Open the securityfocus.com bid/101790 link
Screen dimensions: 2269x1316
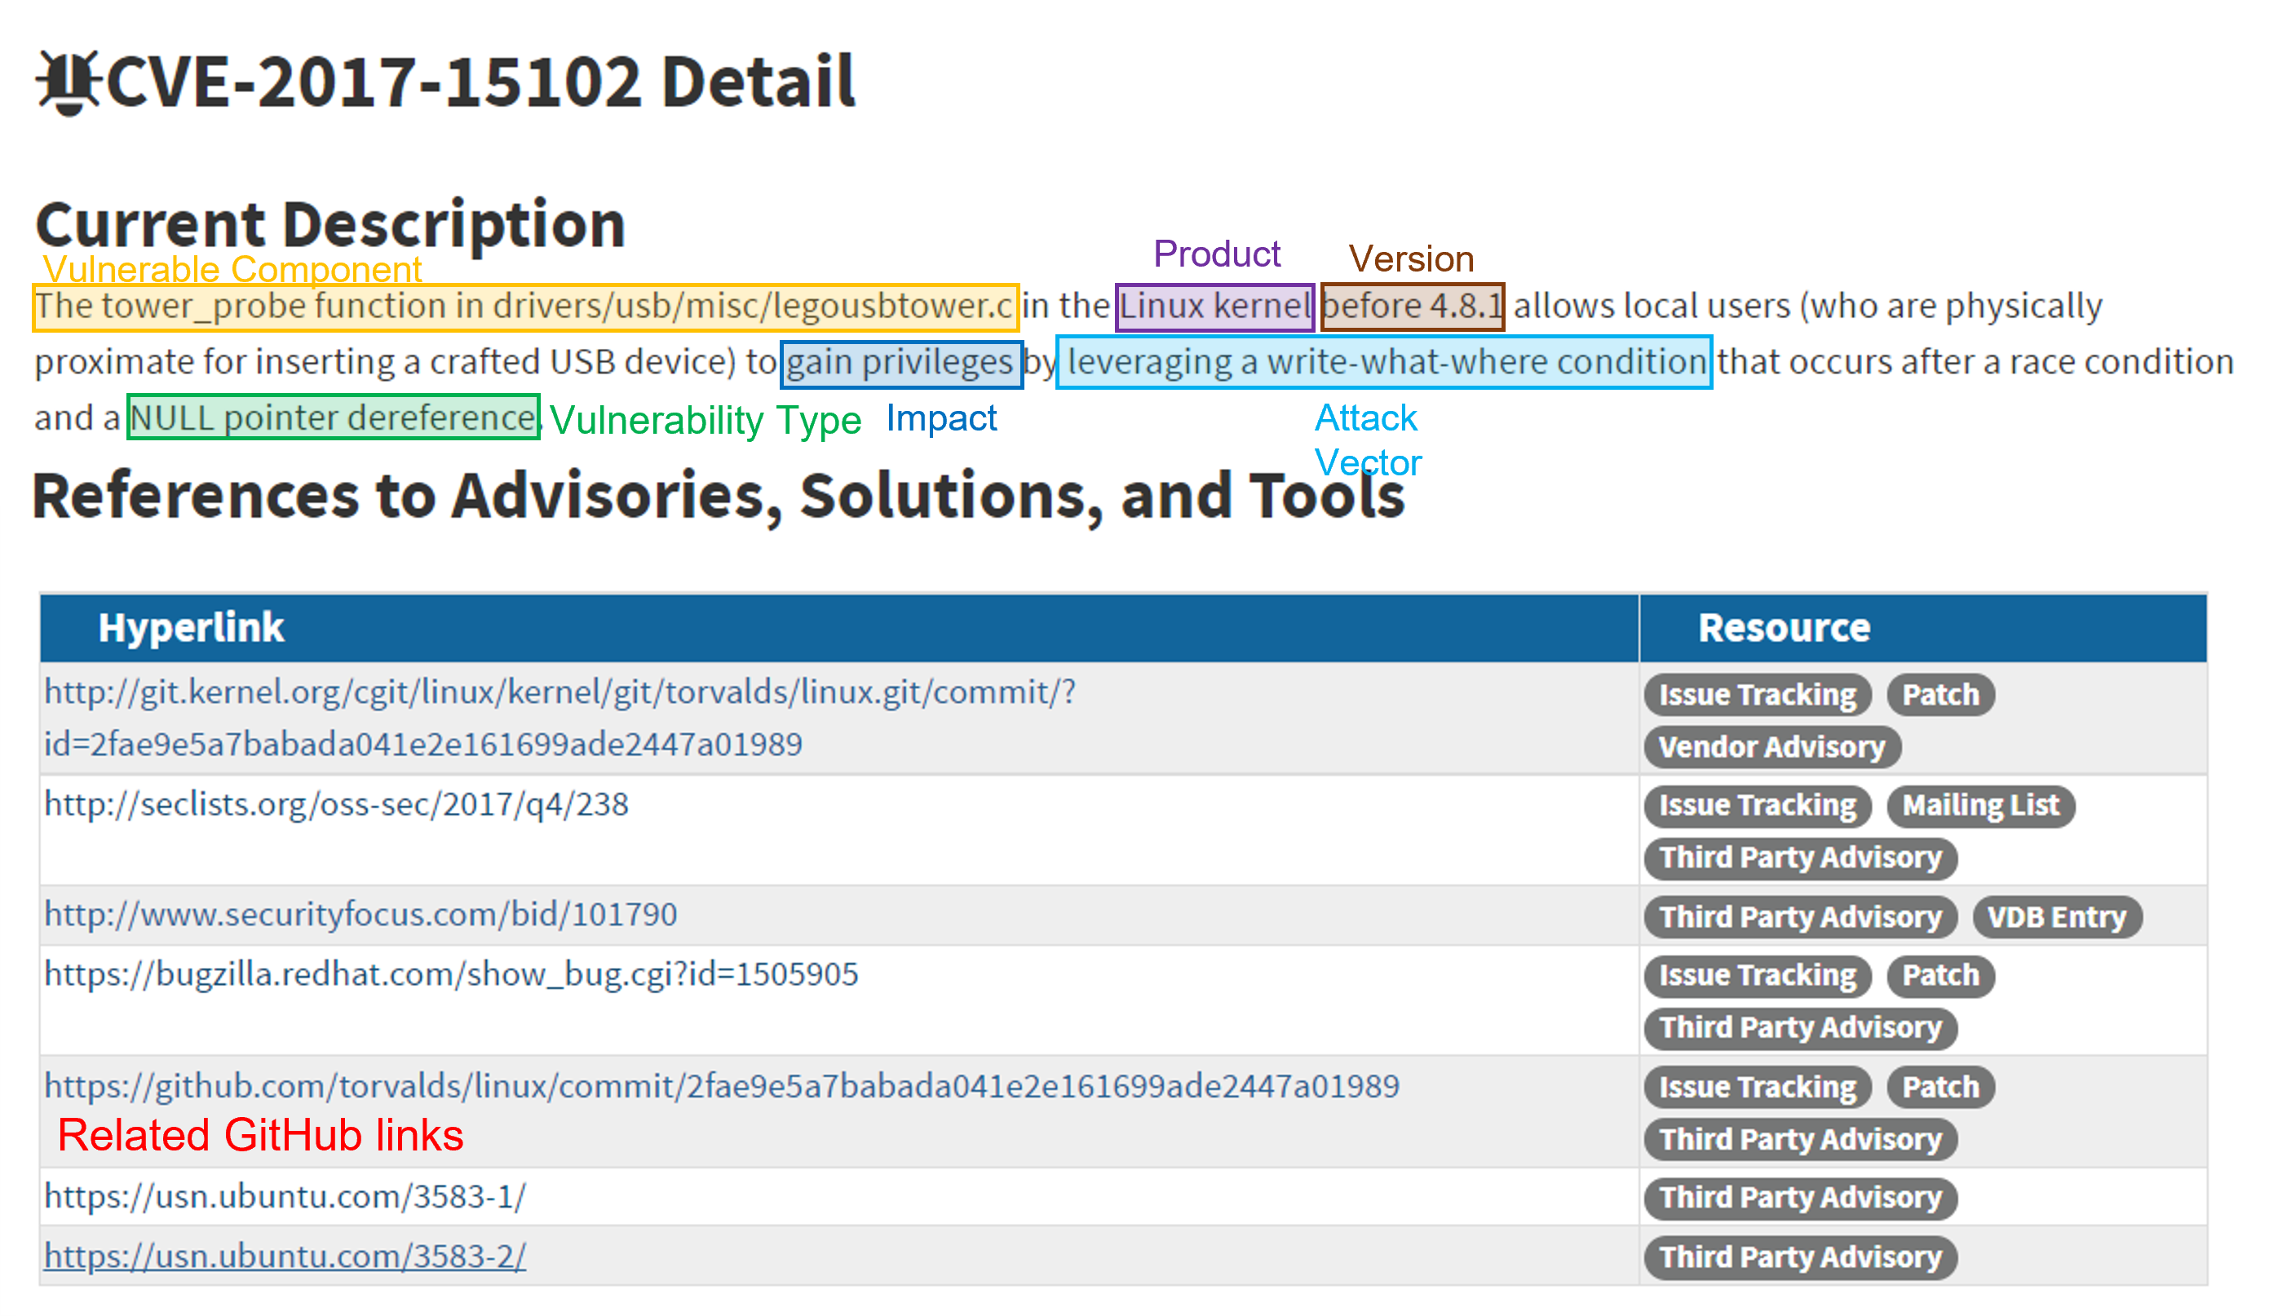(360, 915)
